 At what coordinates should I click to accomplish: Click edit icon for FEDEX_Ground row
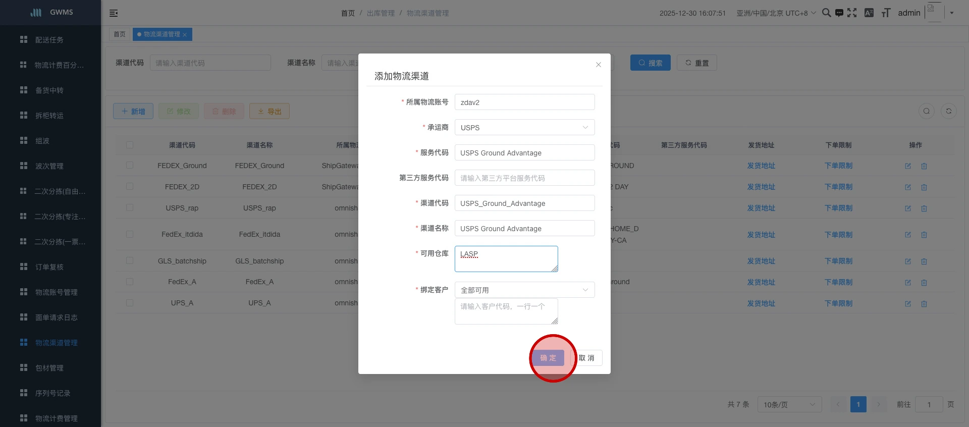click(908, 166)
